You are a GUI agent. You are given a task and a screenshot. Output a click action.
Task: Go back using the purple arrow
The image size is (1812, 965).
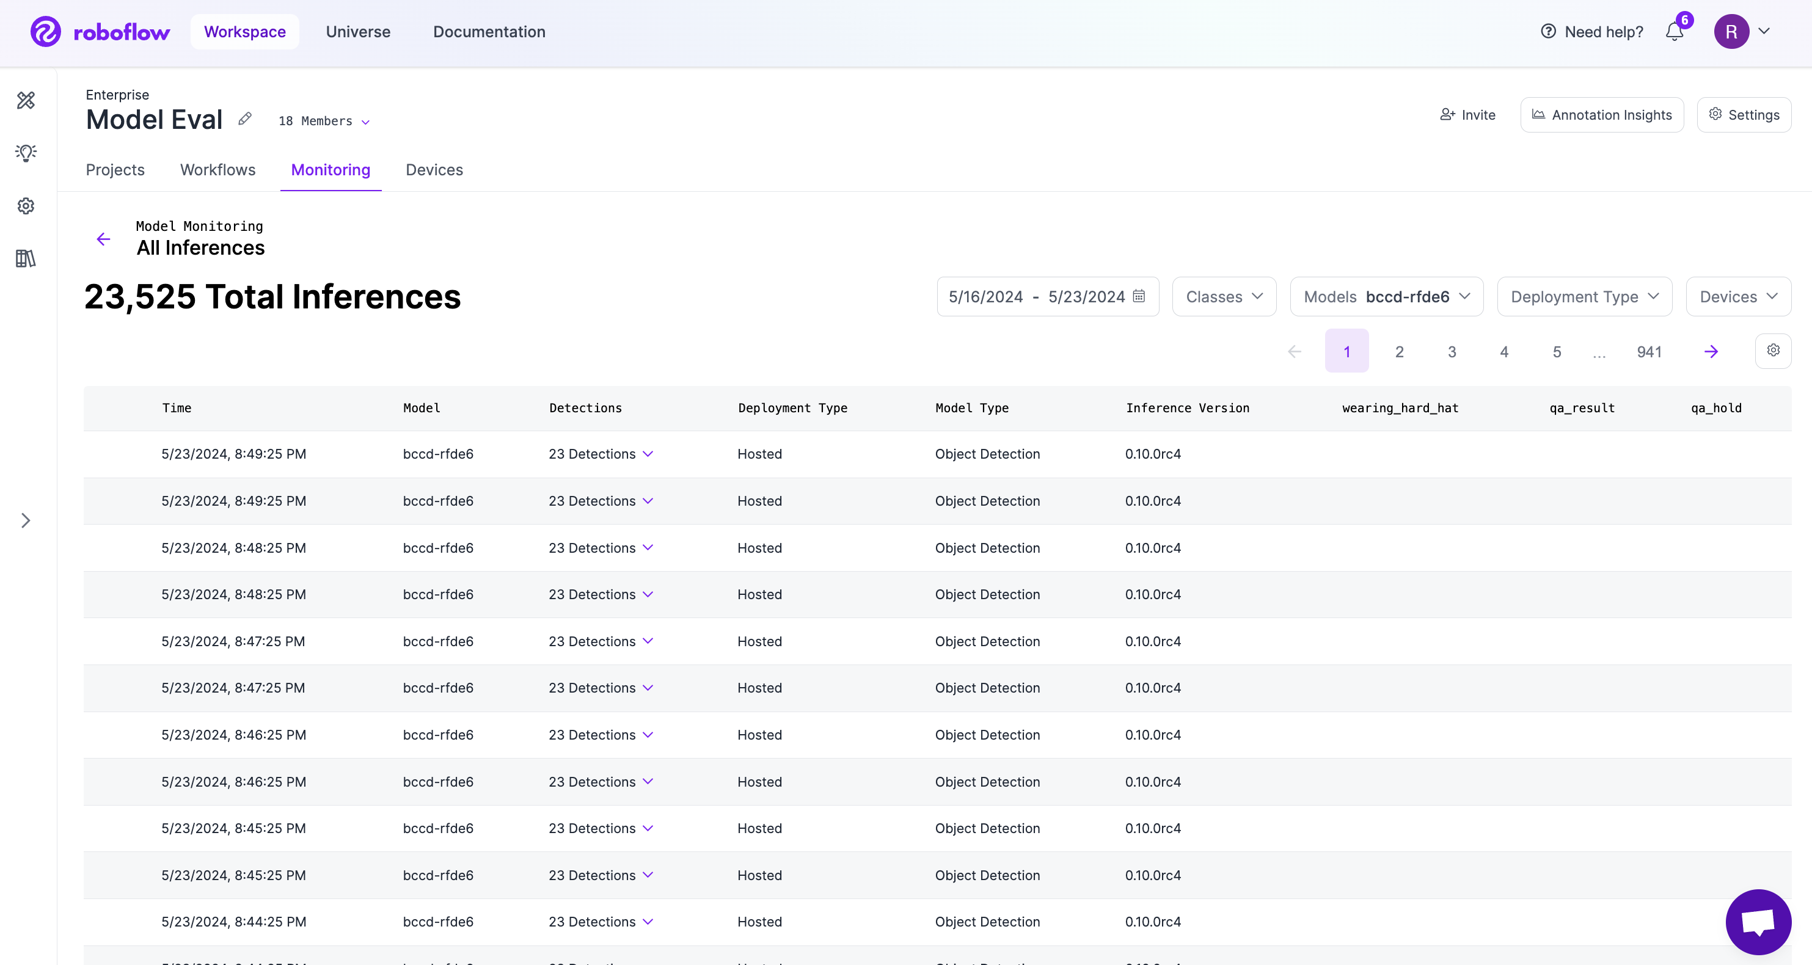tap(103, 239)
